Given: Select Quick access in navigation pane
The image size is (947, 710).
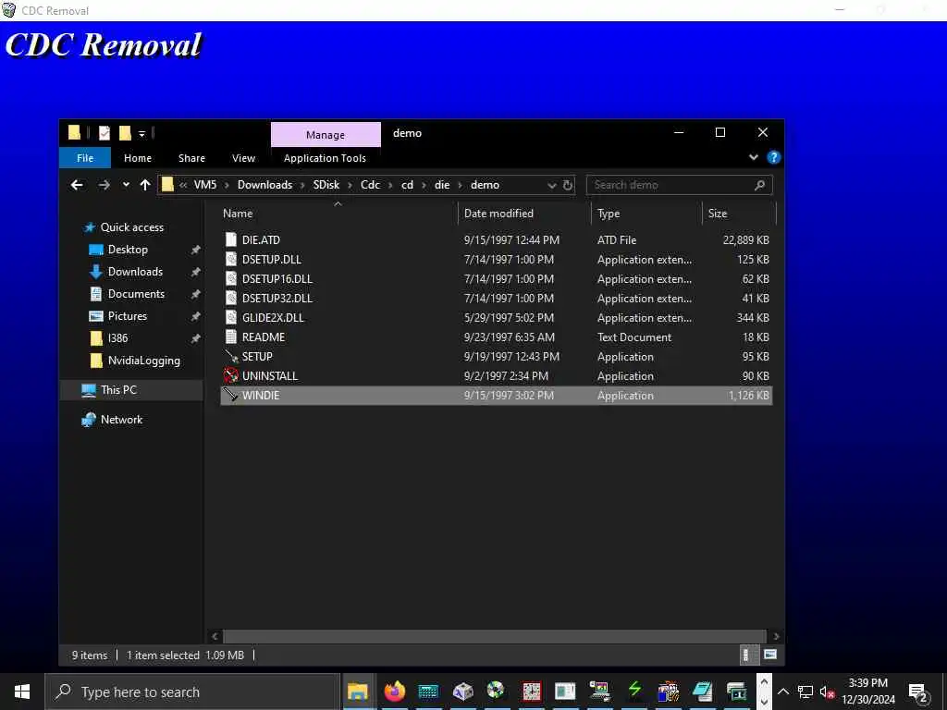Looking at the screenshot, I should point(131,227).
